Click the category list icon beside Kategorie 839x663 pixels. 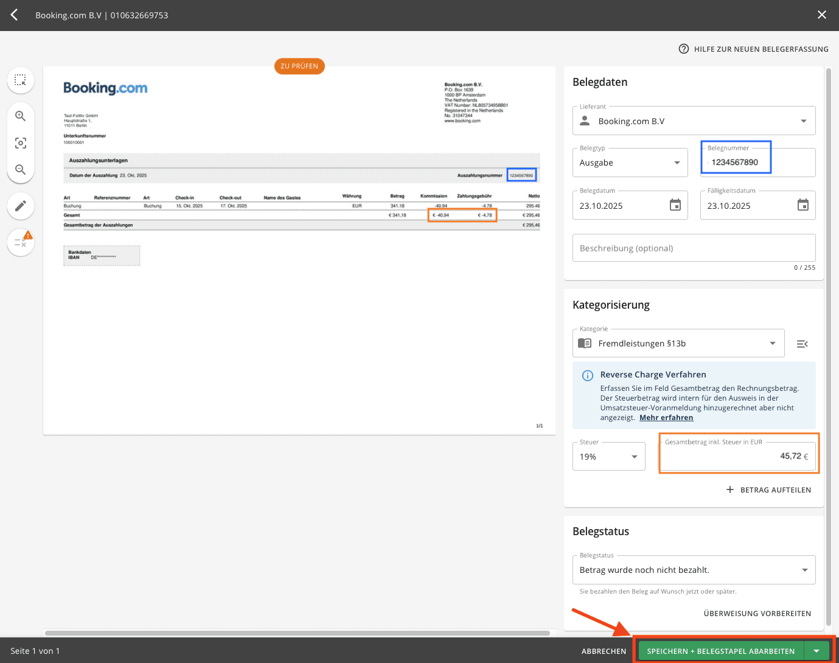pyautogui.click(x=802, y=344)
